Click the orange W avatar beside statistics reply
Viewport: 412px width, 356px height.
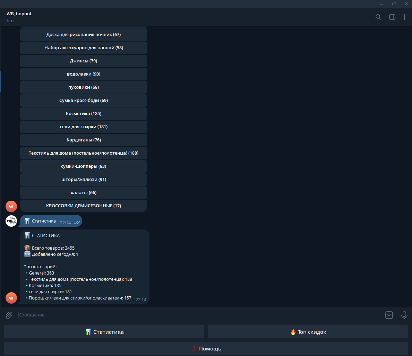coord(11,298)
